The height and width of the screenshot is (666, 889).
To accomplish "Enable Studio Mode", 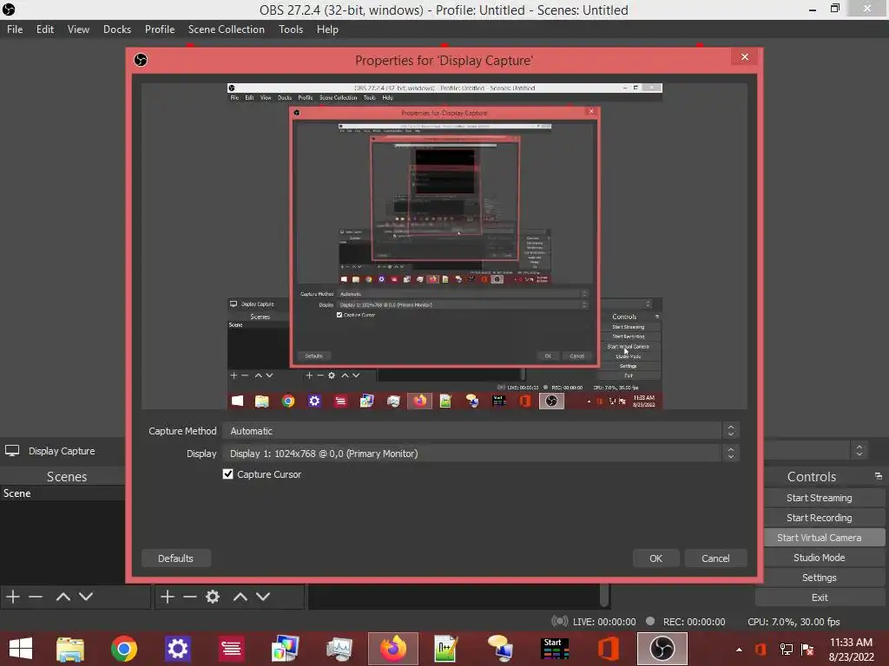I will pyautogui.click(x=819, y=558).
